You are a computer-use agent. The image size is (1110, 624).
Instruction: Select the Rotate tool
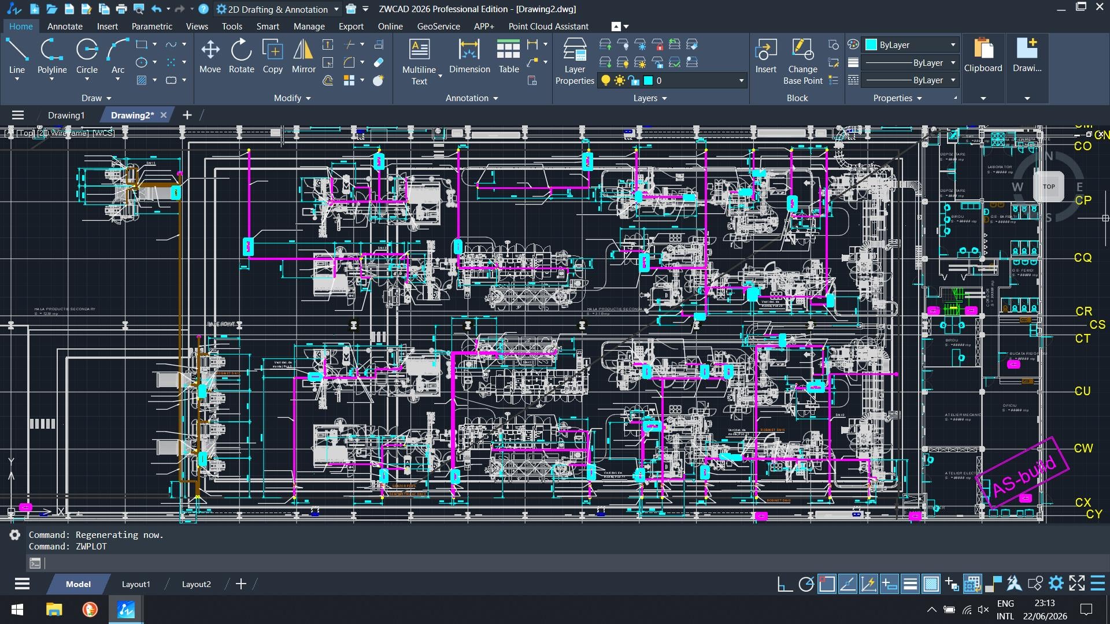click(x=241, y=56)
